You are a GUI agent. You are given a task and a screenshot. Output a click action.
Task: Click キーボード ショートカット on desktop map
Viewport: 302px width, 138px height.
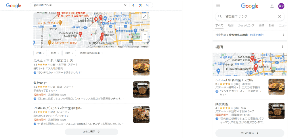click(105, 47)
